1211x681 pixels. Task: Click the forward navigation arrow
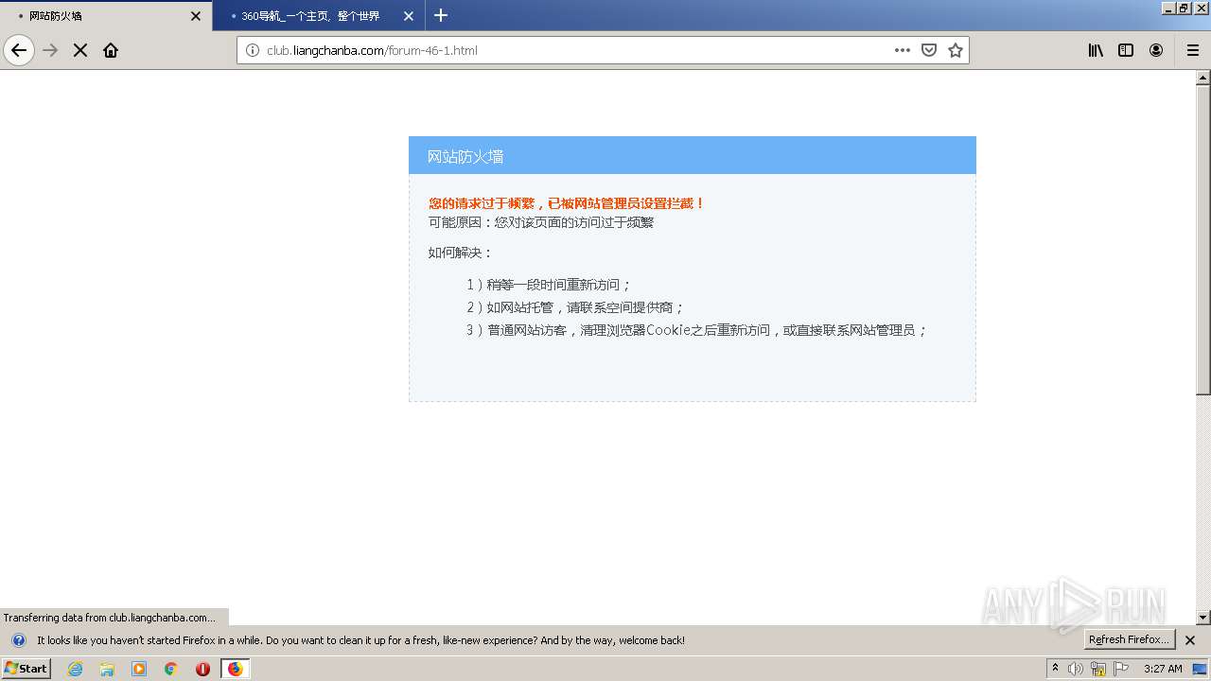pos(51,50)
